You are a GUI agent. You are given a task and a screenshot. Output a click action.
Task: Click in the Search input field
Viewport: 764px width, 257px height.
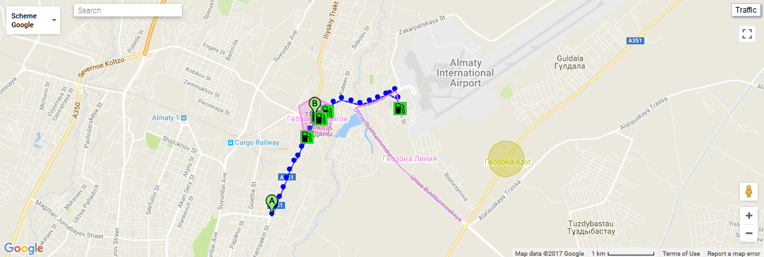128,11
